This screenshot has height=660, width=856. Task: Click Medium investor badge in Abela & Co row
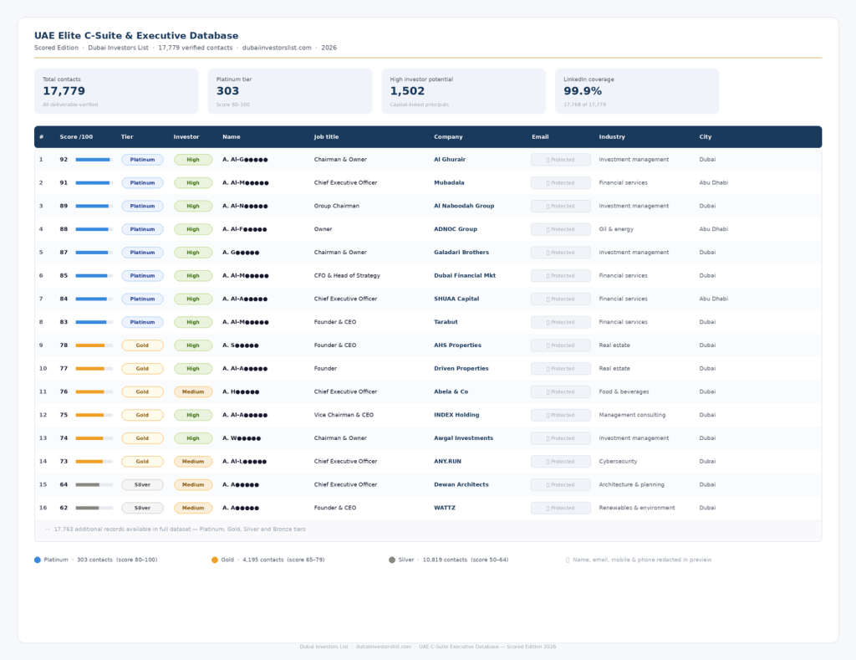[193, 391]
